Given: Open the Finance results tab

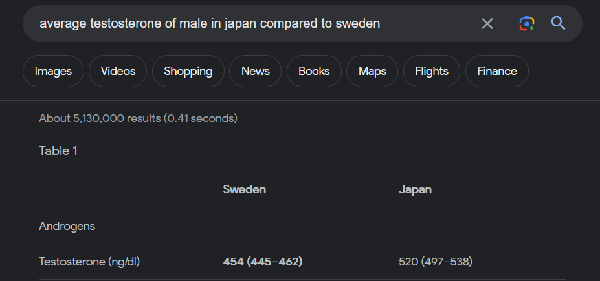Looking at the screenshot, I should 497,71.
